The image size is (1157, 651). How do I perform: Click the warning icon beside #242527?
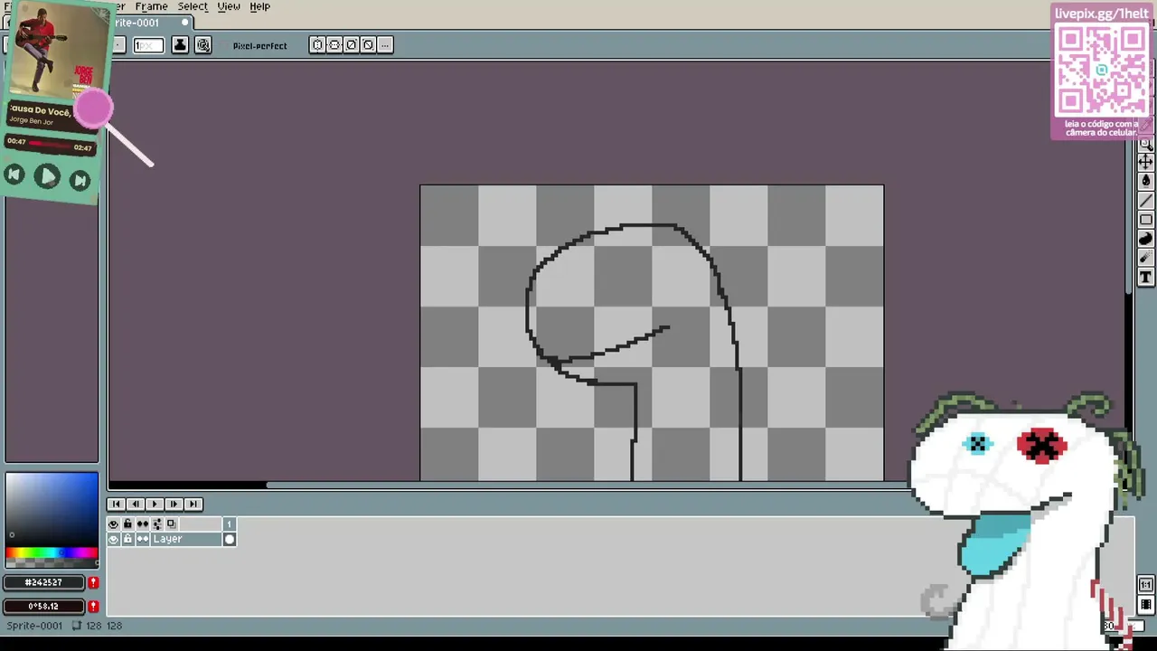(x=93, y=583)
